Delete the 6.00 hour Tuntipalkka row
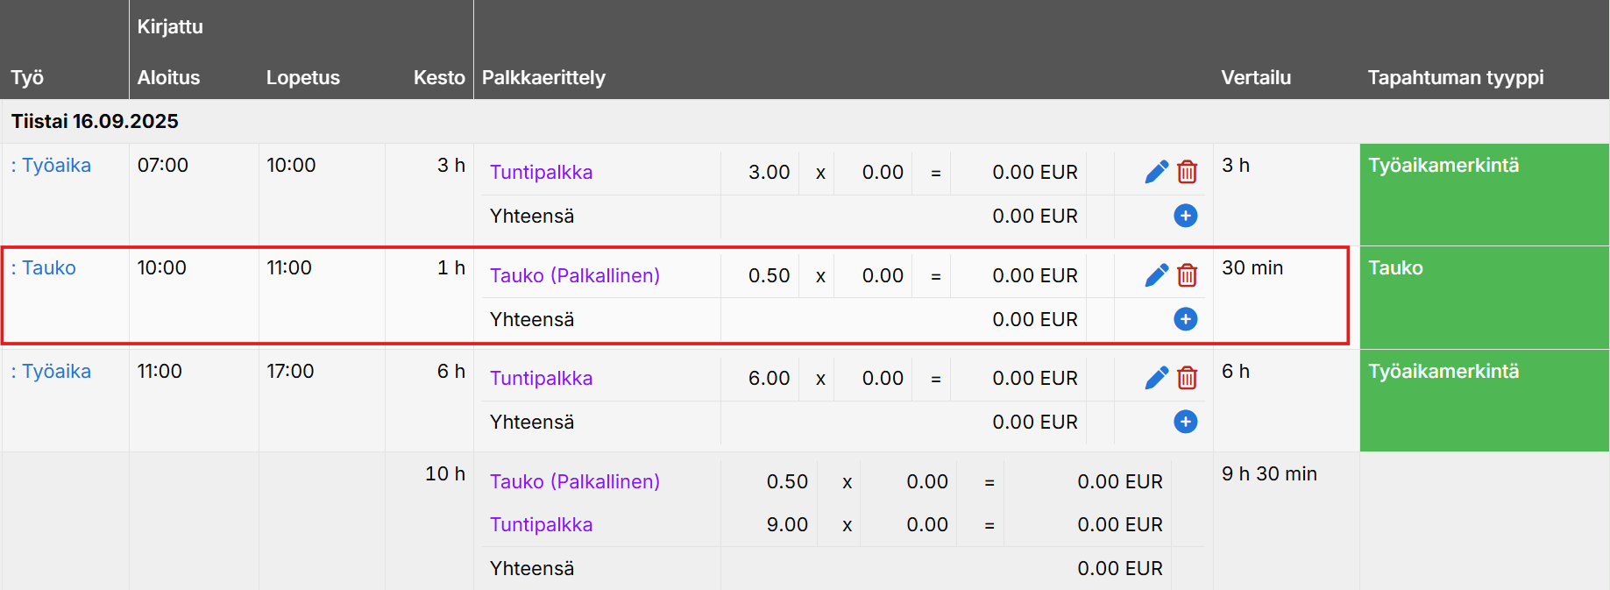1610x590 pixels. tap(1187, 378)
